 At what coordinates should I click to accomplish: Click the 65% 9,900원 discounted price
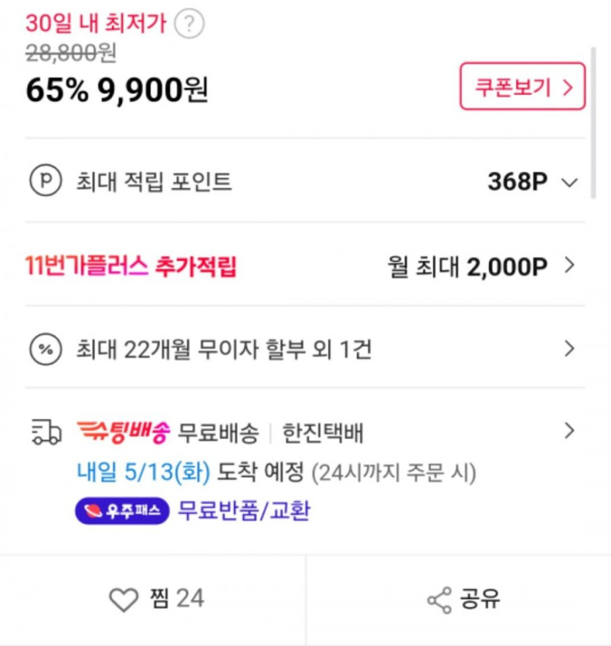click(117, 90)
